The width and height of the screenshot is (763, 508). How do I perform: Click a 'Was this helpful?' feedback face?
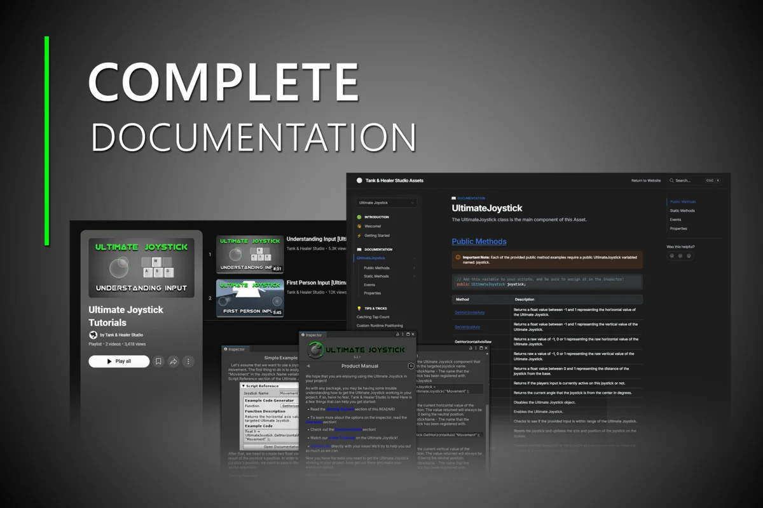click(671, 256)
